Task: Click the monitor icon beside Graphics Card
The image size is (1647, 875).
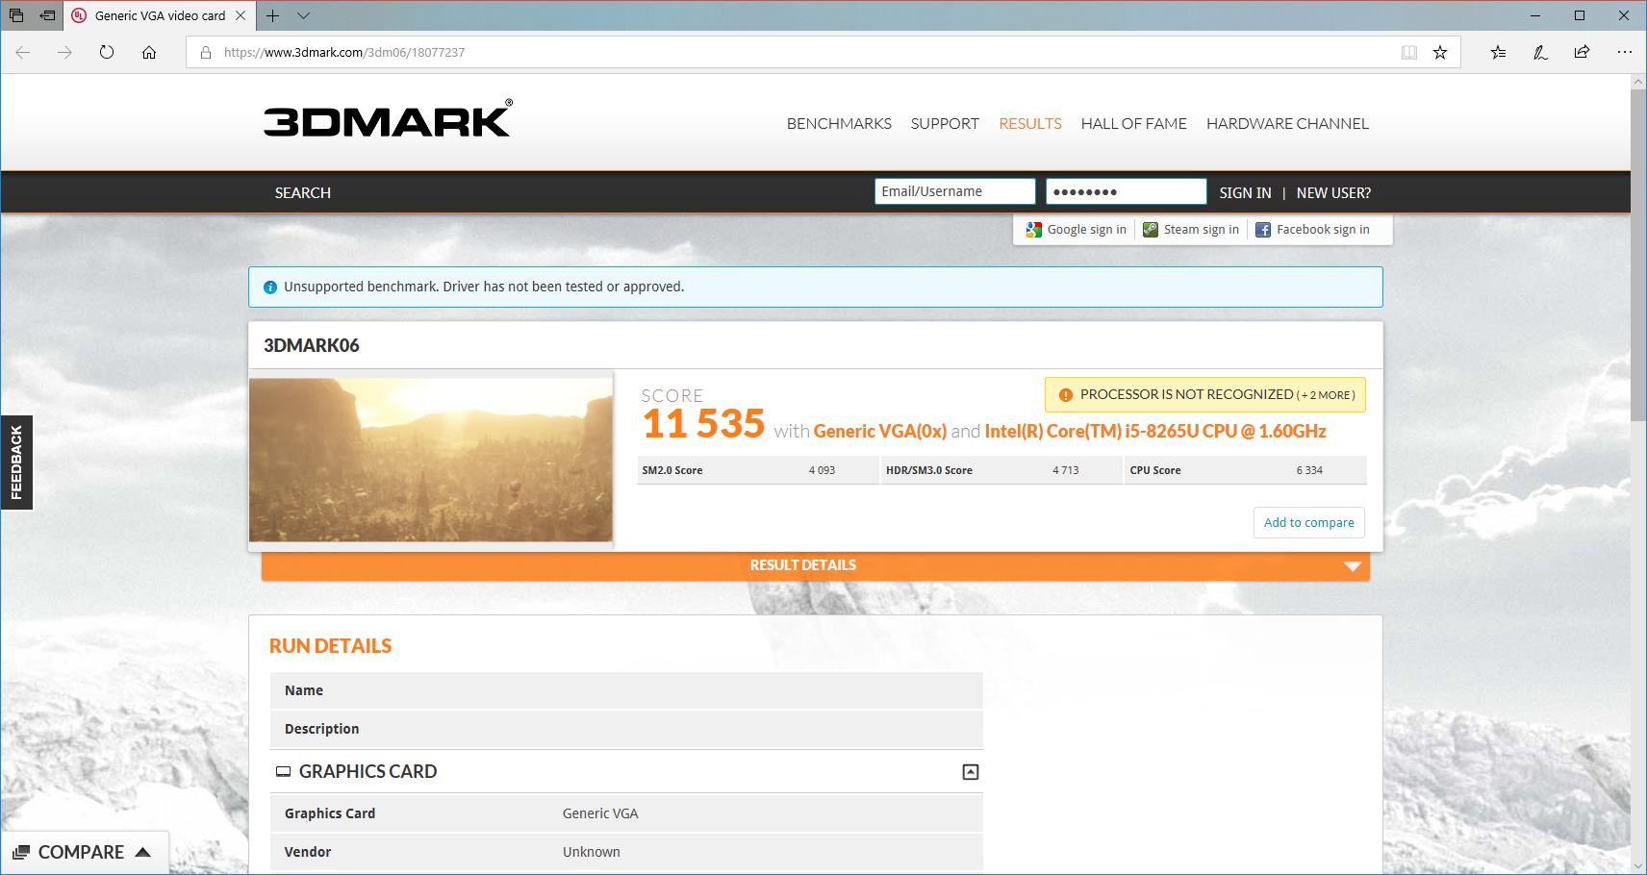Action: (284, 772)
